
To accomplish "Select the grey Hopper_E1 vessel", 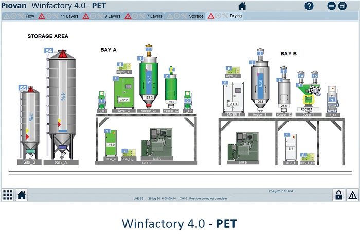I will click(260, 87).
